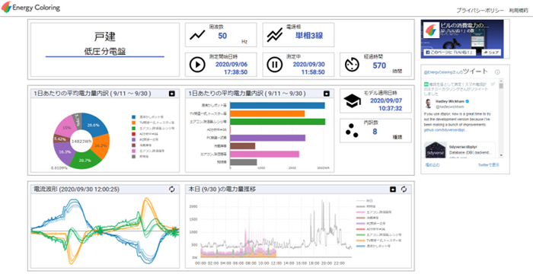Viewport: 533px width, 274px height.
Task: Click the Facebook シェア button
Action: pos(492,53)
